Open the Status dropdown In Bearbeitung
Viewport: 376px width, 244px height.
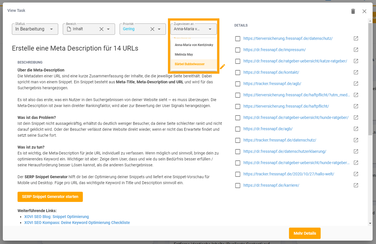tap(35, 29)
